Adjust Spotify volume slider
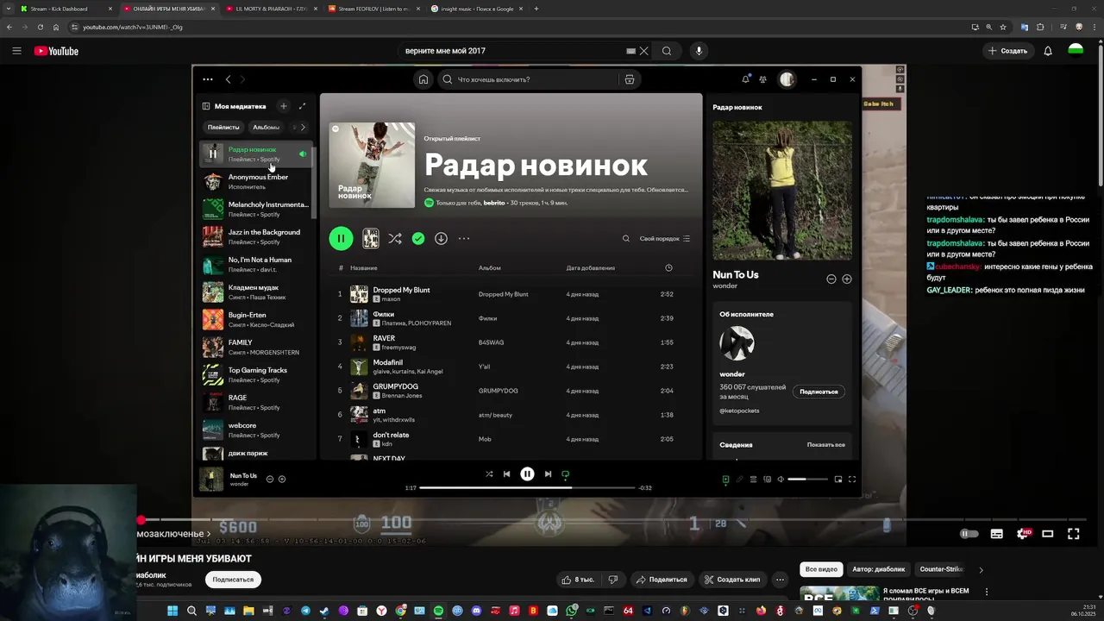1104x621 pixels. (808, 480)
